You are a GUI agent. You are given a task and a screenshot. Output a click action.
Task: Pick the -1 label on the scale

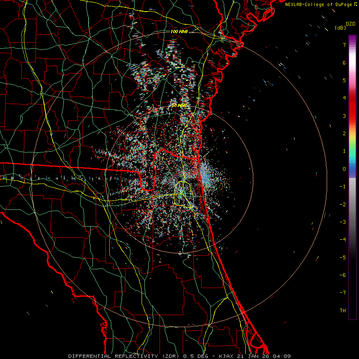343,187
